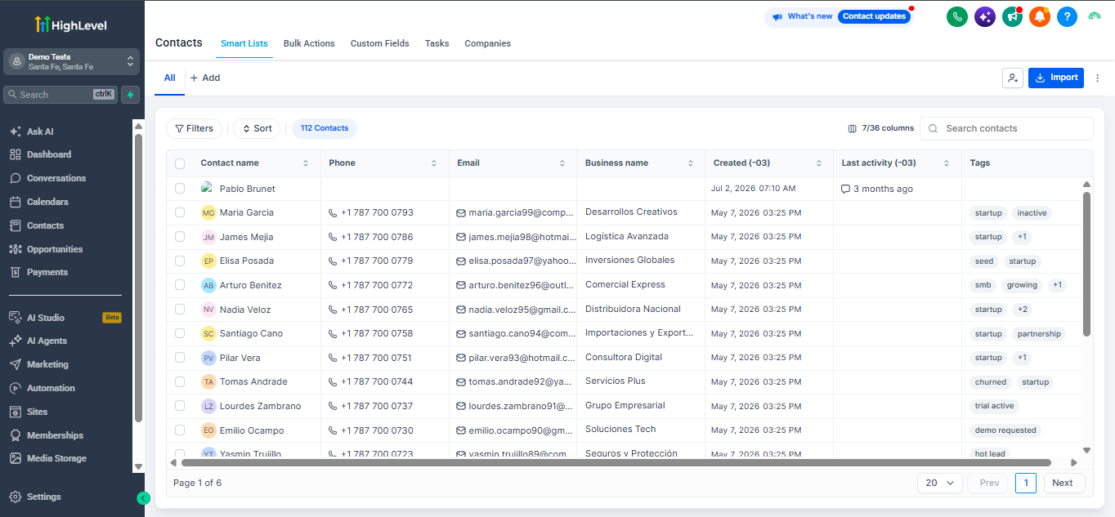Click the megaphone announcements icon

[1013, 16]
